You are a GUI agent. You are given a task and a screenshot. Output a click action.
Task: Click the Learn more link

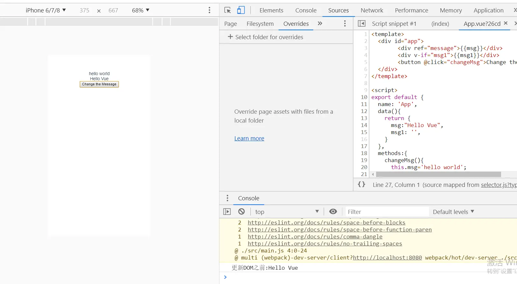249,138
